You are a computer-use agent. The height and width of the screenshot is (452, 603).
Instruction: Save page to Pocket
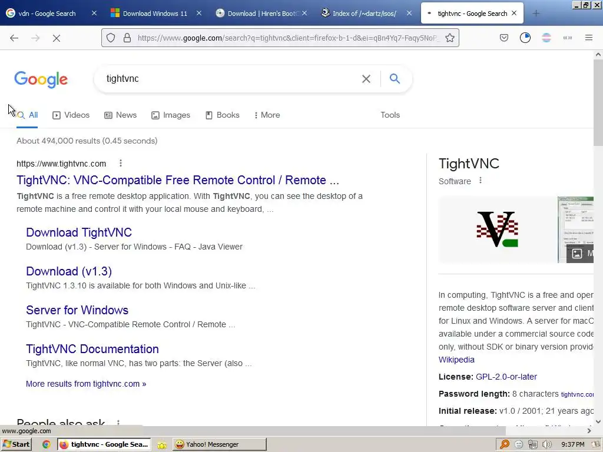click(x=504, y=38)
